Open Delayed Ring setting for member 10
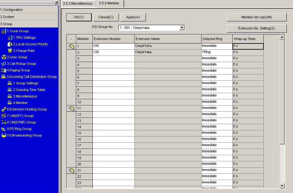Screen dimensions: 293x193 point(217,102)
